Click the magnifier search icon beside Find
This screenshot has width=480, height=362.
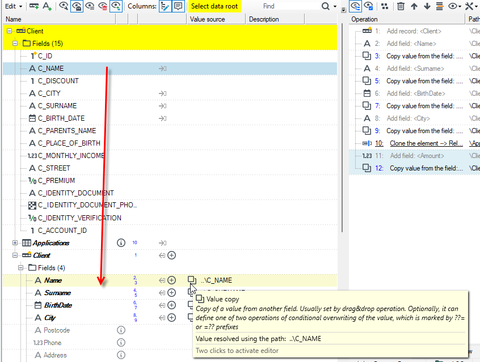(326, 6)
